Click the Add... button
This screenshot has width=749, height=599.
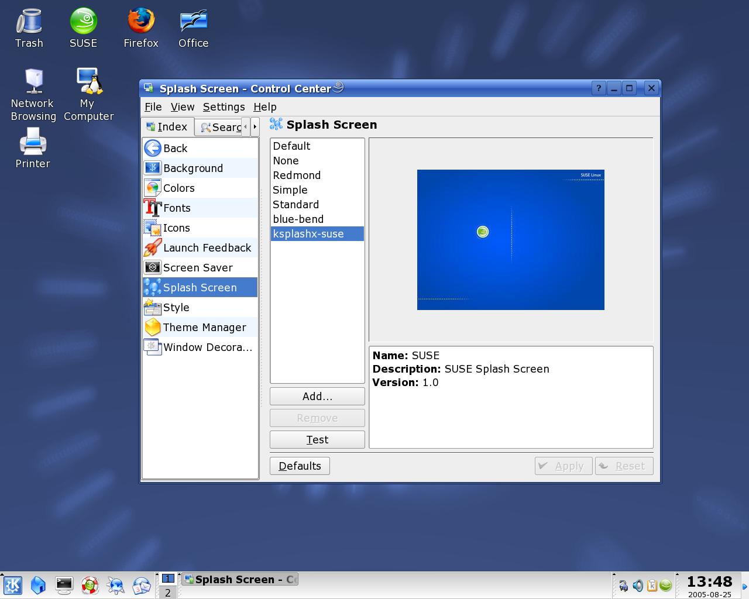point(317,397)
